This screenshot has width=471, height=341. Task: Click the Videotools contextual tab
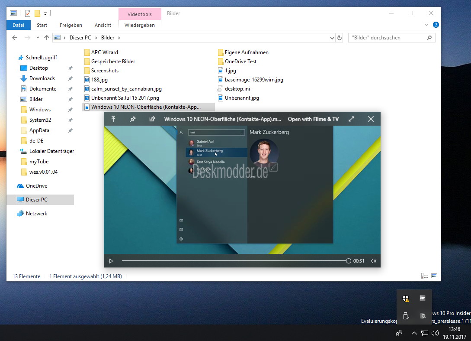click(x=140, y=14)
